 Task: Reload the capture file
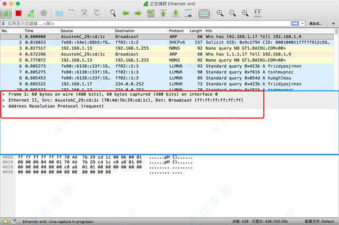point(97,14)
